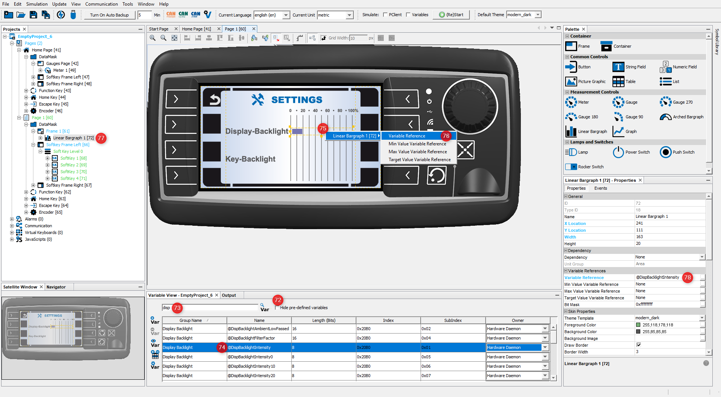Viewport: 721px width, 397px height.
Task: Open the Simulation menu
Action: pyautogui.click(x=36, y=4)
